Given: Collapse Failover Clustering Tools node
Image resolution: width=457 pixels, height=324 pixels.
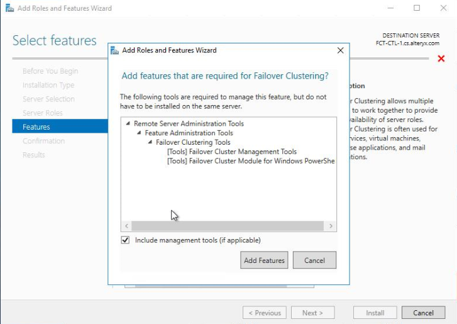Looking at the screenshot, I should click(x=150, y=142).
